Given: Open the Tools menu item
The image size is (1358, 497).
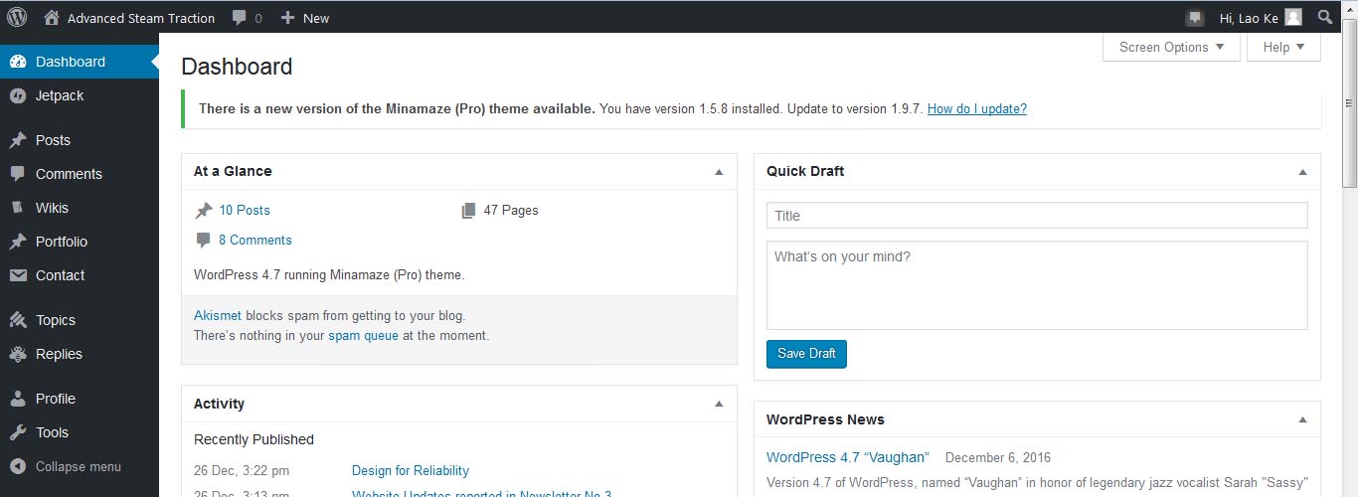Looking at the screenshot, I should click(x=52, y=432).
